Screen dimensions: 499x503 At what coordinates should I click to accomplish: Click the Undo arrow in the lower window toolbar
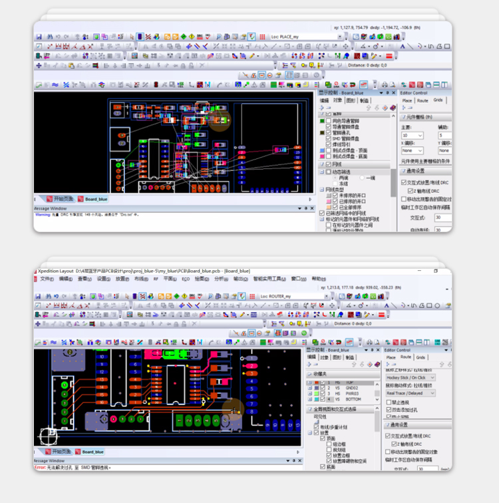coord(57,296)
